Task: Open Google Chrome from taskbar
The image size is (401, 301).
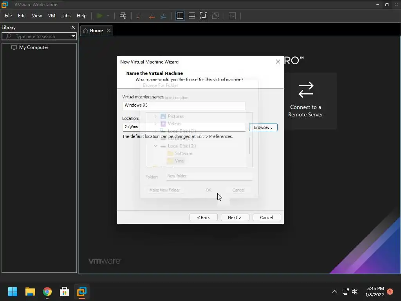Action: tap(47, 292)
